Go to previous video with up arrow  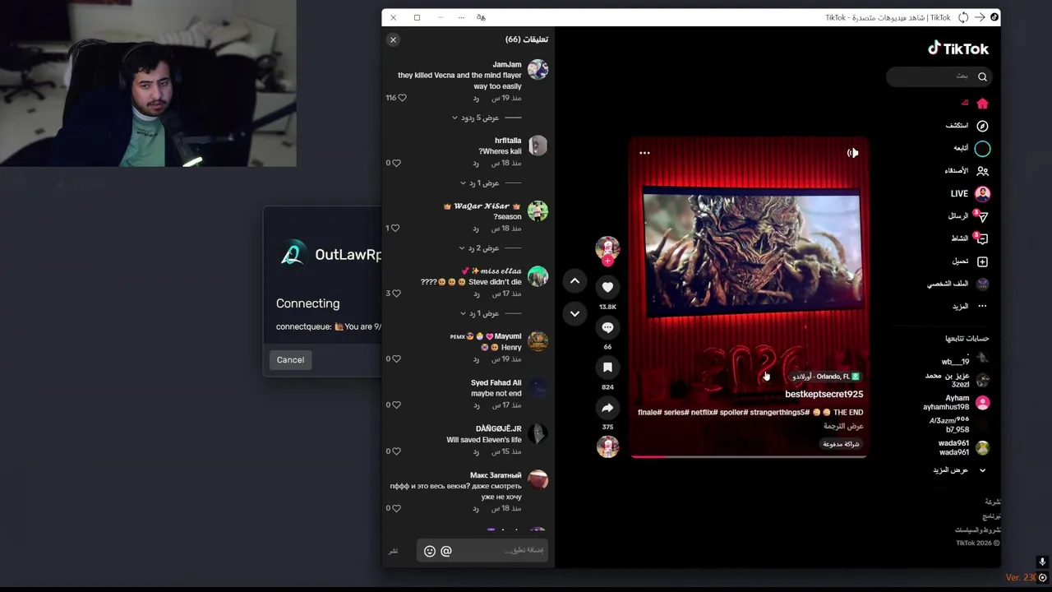click(574, 281)
